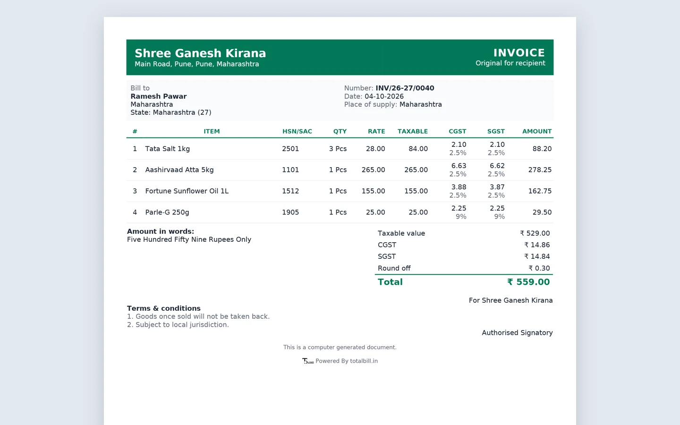Click the ITEM column header
Image resolution: width=680 pixels, height=425 pixels.
tap(212, 132)
